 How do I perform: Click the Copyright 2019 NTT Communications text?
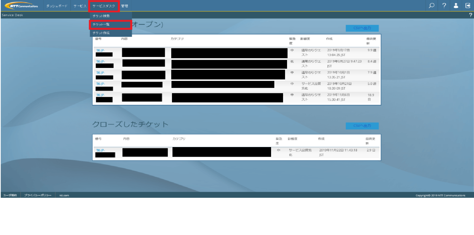(x=440, y=195)
